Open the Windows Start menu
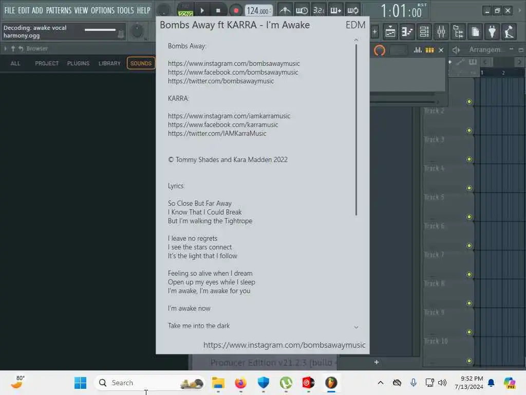526x395 pixels. pyautogui.click(x=80, y=383)
